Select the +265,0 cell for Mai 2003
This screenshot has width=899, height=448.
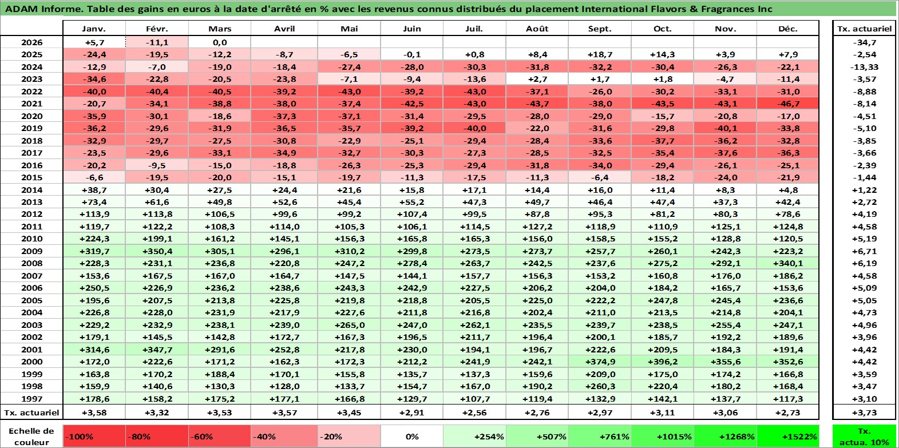(349, 325)
